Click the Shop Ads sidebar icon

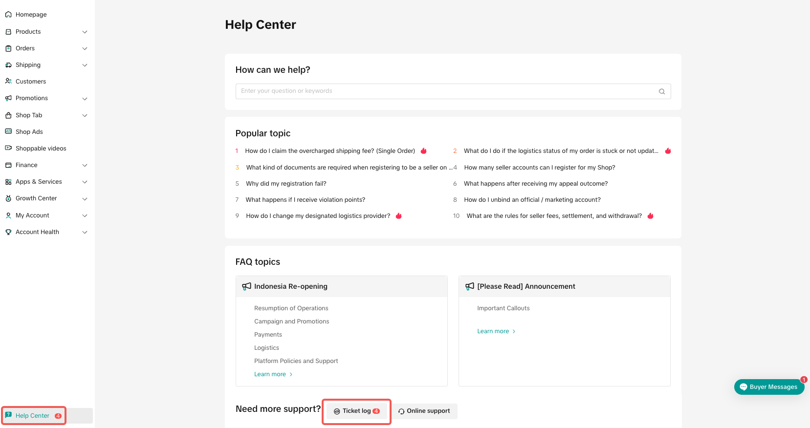click(x=8, y=131)
